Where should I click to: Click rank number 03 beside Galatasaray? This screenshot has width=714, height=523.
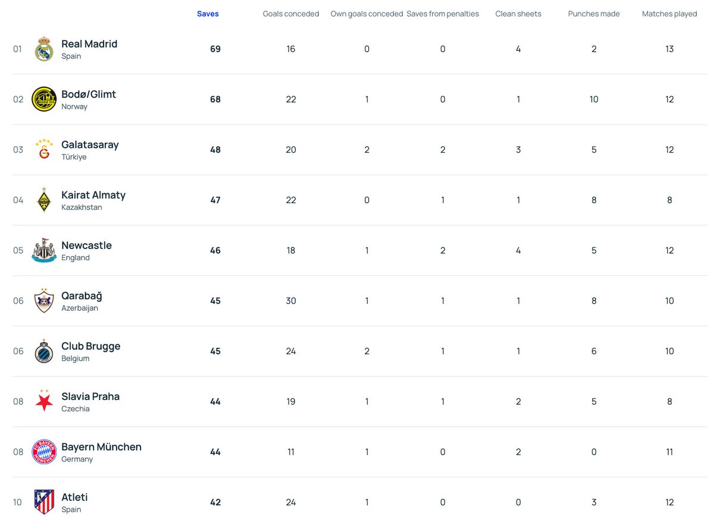[x=18, y=150]
